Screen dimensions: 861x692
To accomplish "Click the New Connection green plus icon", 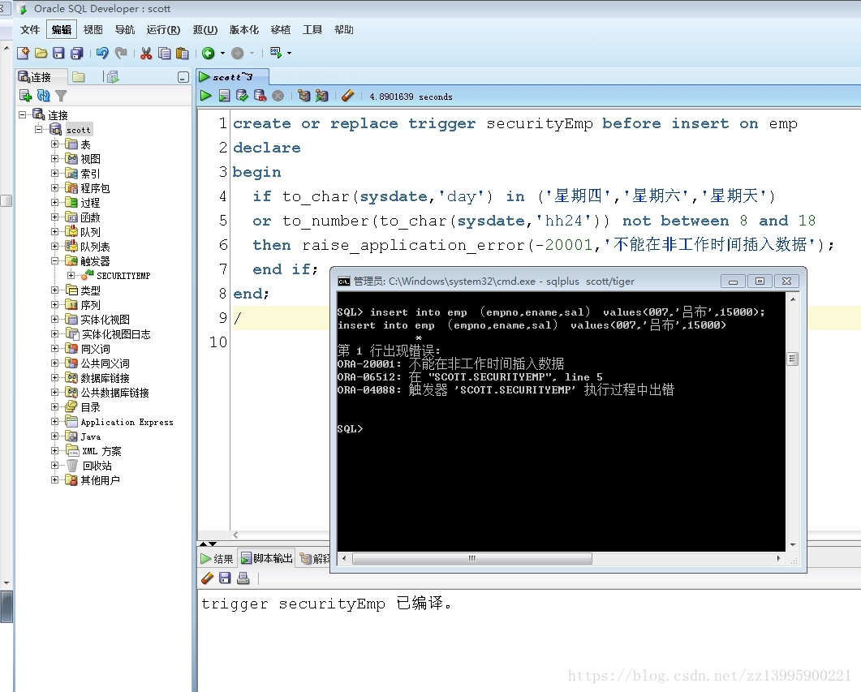I will coord(25,96).
